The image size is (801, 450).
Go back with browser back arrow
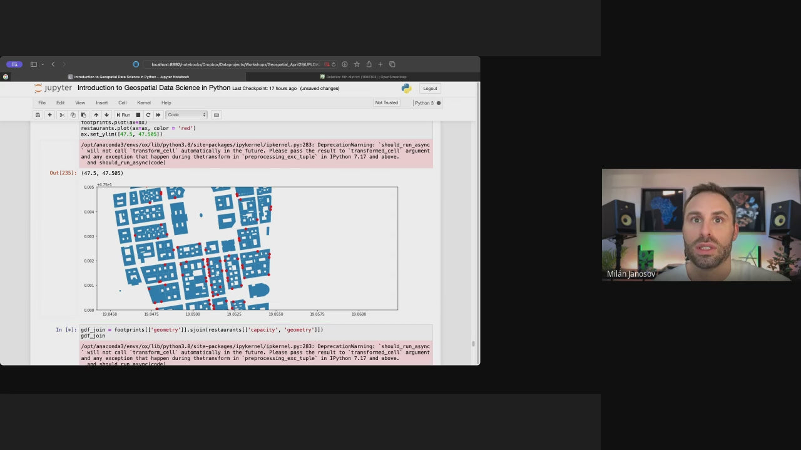click(x=53, y=64)
